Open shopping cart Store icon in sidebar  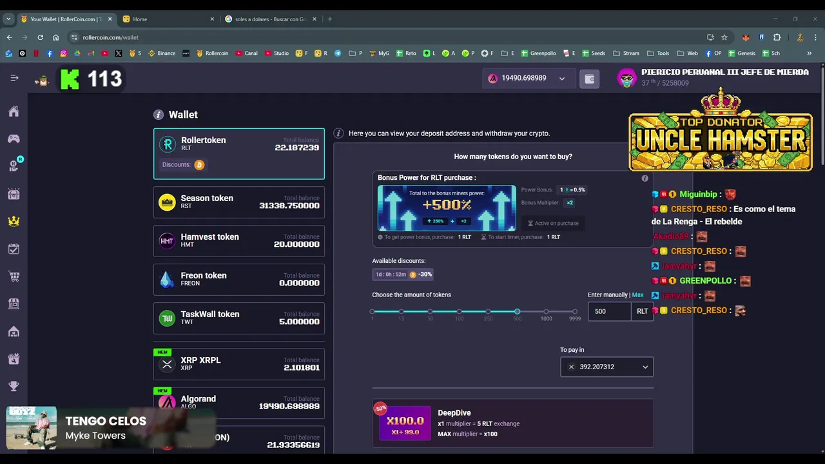click(x=14, y=276)
